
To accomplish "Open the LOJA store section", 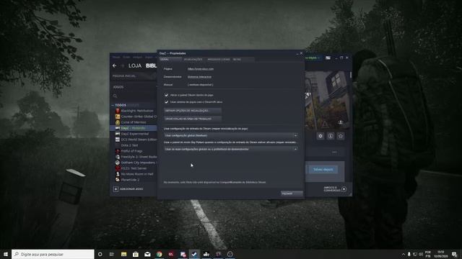I will (135, 65).
